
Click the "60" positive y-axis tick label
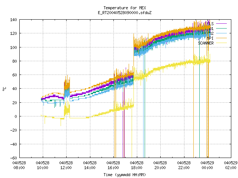tap(15, 75)
